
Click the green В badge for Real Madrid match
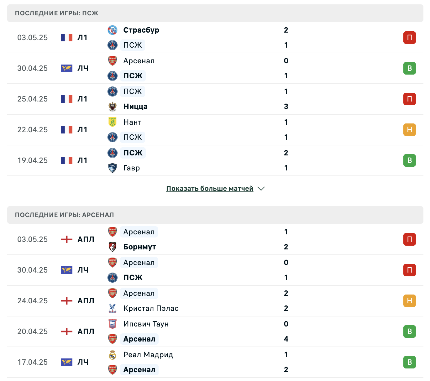(x=410, y=362)
